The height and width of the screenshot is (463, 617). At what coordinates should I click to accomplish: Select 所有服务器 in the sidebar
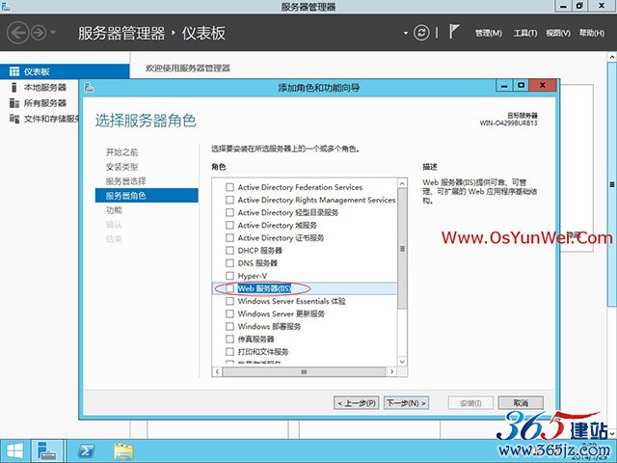click(45, 103)
